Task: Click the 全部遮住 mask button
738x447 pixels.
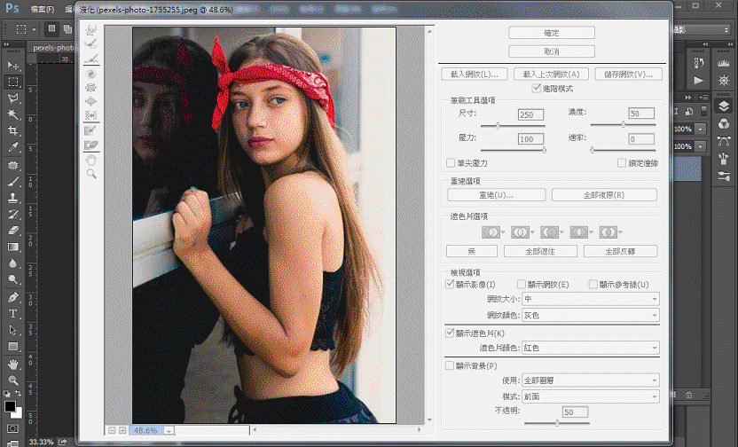Action: [540, 251]
